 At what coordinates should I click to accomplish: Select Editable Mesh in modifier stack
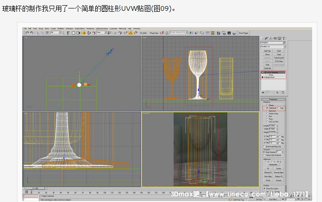pos(269,78)
